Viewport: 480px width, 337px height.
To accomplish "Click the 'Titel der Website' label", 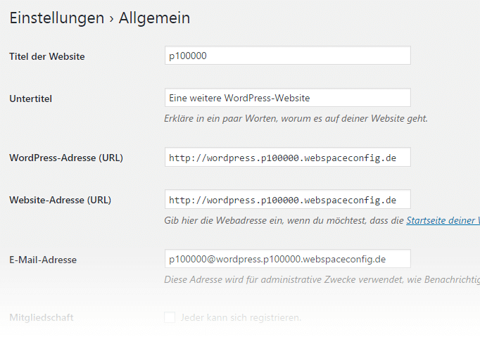I will (x=47, y=56).
